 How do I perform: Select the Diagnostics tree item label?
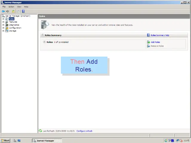(14, 25)
